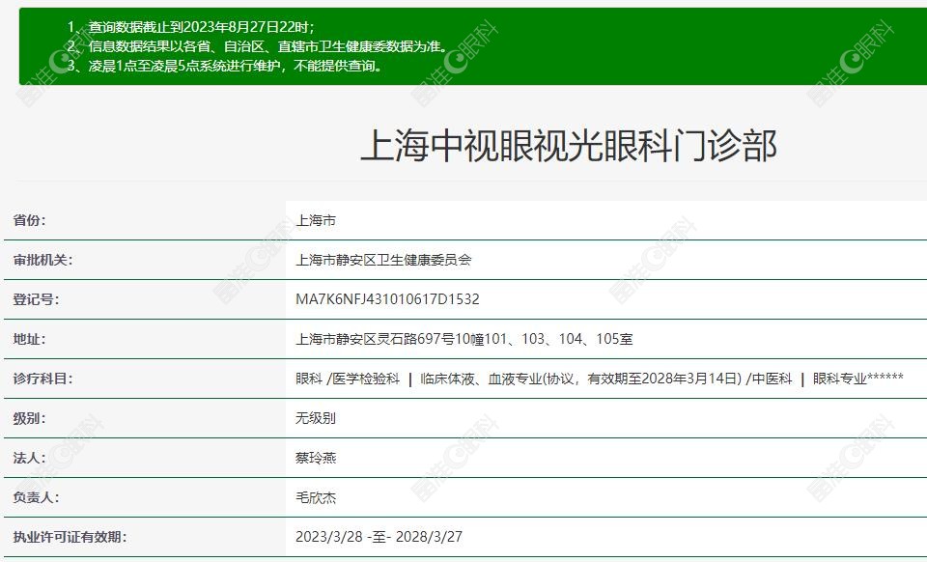
Task: Click the 诊疗科目 value starting with 眼科
Action: coord(600,379)
